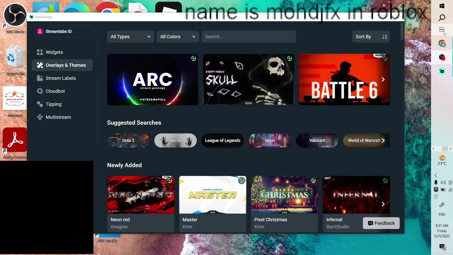Open Multistream in sidebar
453x255 pixels.
(x=62, y=117)
